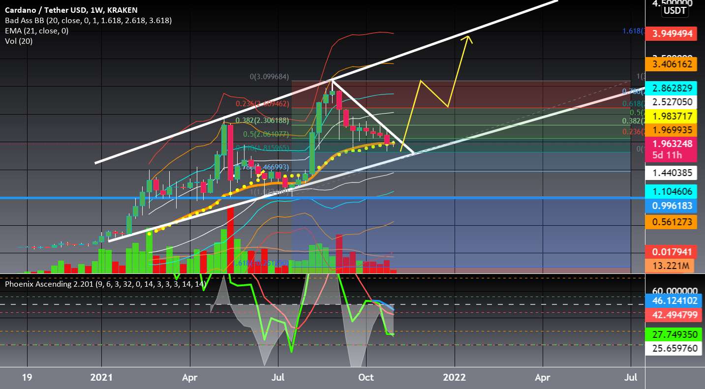Click the 0(3.099684) Fibonacci level label
The image size is (705, 389).
(x=269, y=77)
